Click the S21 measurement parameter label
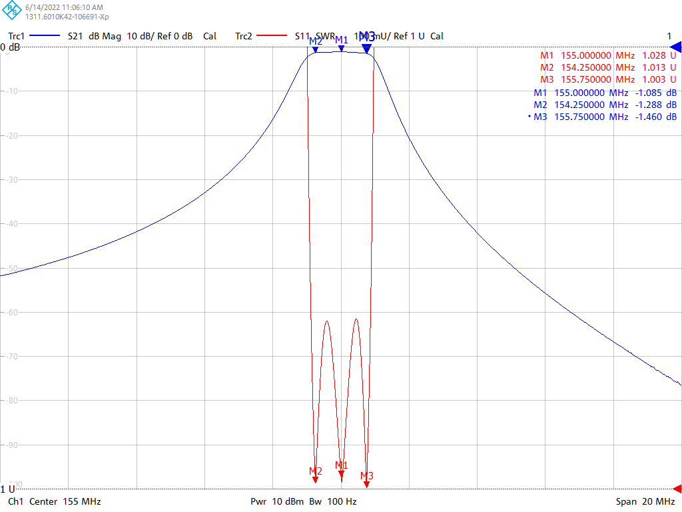Screen dimensions: 682x512 75,36
